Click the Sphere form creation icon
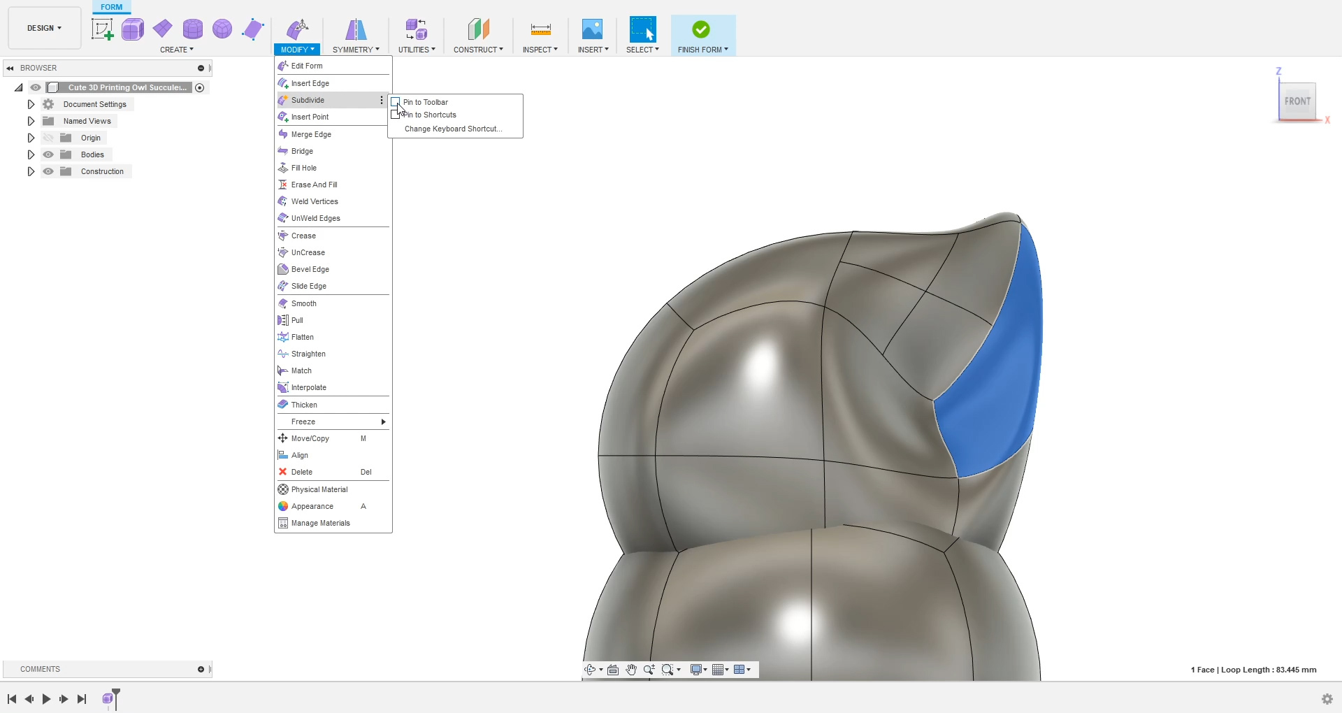 click(222, 29)
